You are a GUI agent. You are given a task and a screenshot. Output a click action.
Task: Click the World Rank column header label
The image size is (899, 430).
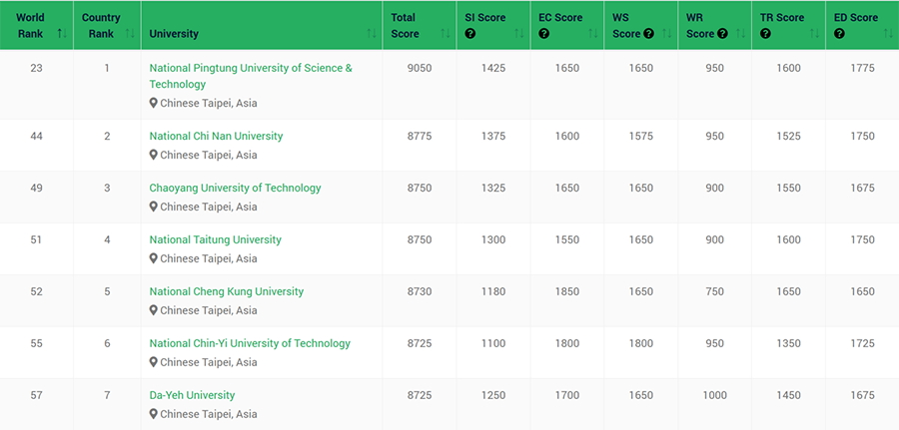tap(30, 26)
